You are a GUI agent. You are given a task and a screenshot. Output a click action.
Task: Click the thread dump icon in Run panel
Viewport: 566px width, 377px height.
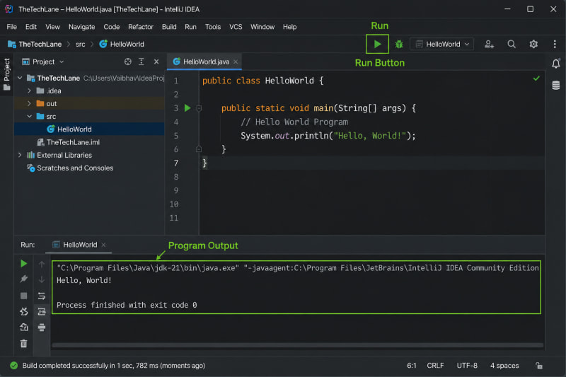point(24,311)
